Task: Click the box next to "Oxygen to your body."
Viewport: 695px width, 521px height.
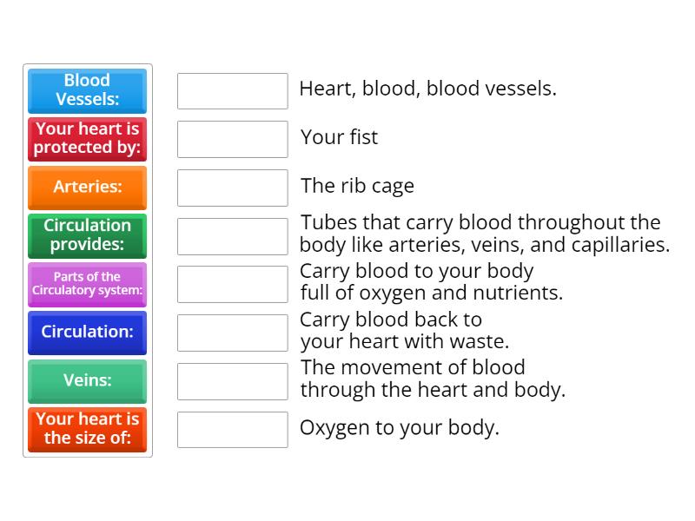Action: (232, 429)
